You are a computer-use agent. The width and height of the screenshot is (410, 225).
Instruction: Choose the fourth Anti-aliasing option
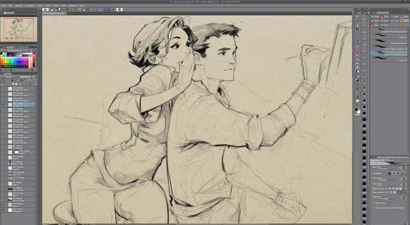tap(403, 173)
